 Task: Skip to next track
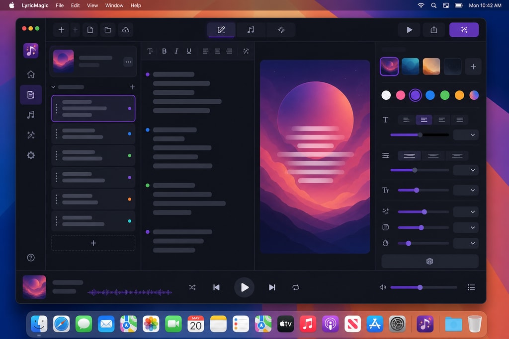click(272, 287)
